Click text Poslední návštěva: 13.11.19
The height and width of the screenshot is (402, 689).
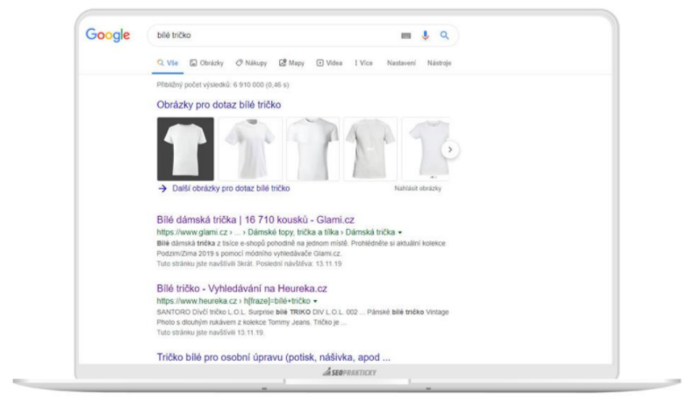point(300,263)
